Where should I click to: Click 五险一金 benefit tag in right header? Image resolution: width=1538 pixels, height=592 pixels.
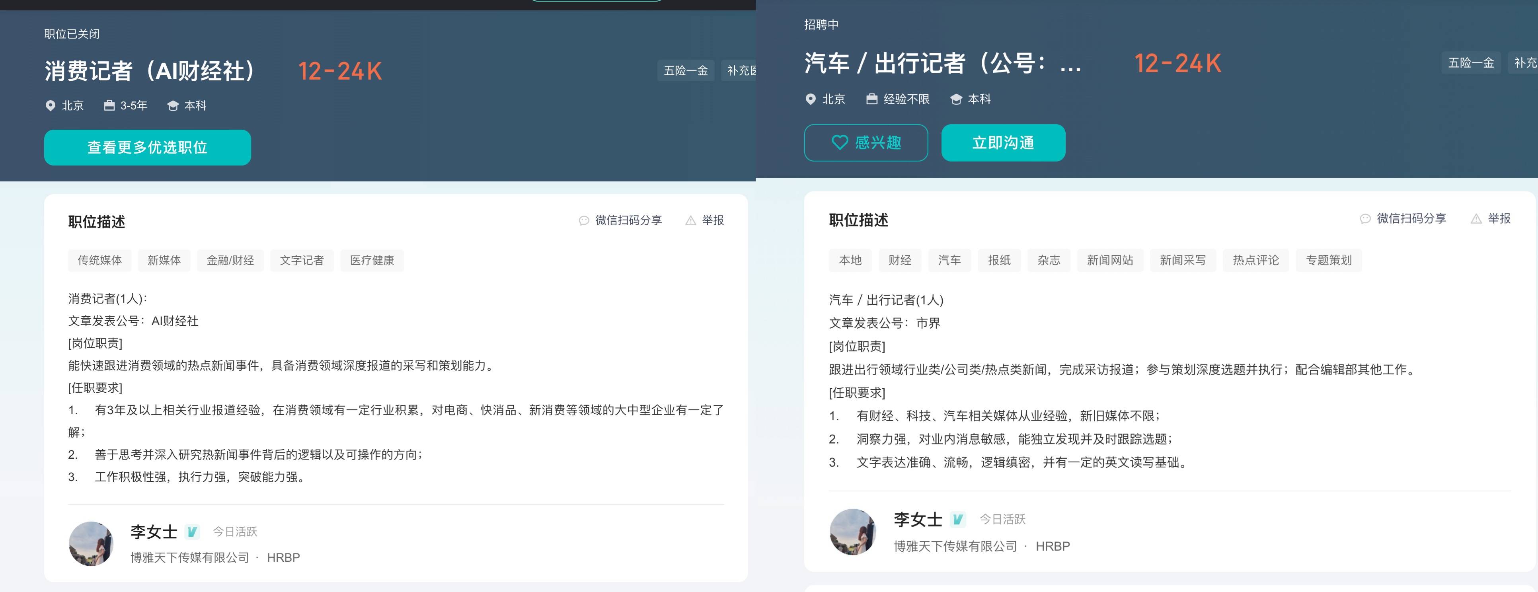1471,63
